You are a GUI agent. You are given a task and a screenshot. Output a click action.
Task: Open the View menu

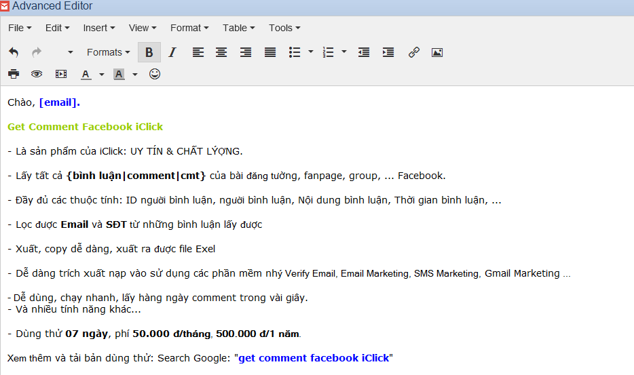(x=143, y=28)
